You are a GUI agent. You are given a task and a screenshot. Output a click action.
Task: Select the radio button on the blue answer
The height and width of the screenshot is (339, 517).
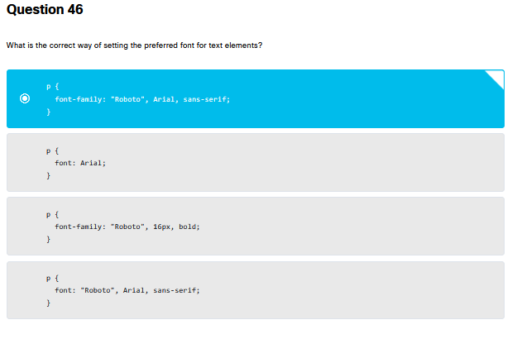pos(25,99)
